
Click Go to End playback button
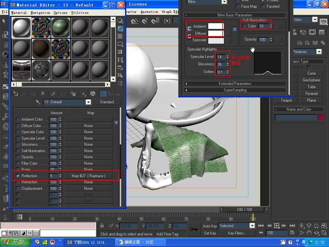point(292,225)
